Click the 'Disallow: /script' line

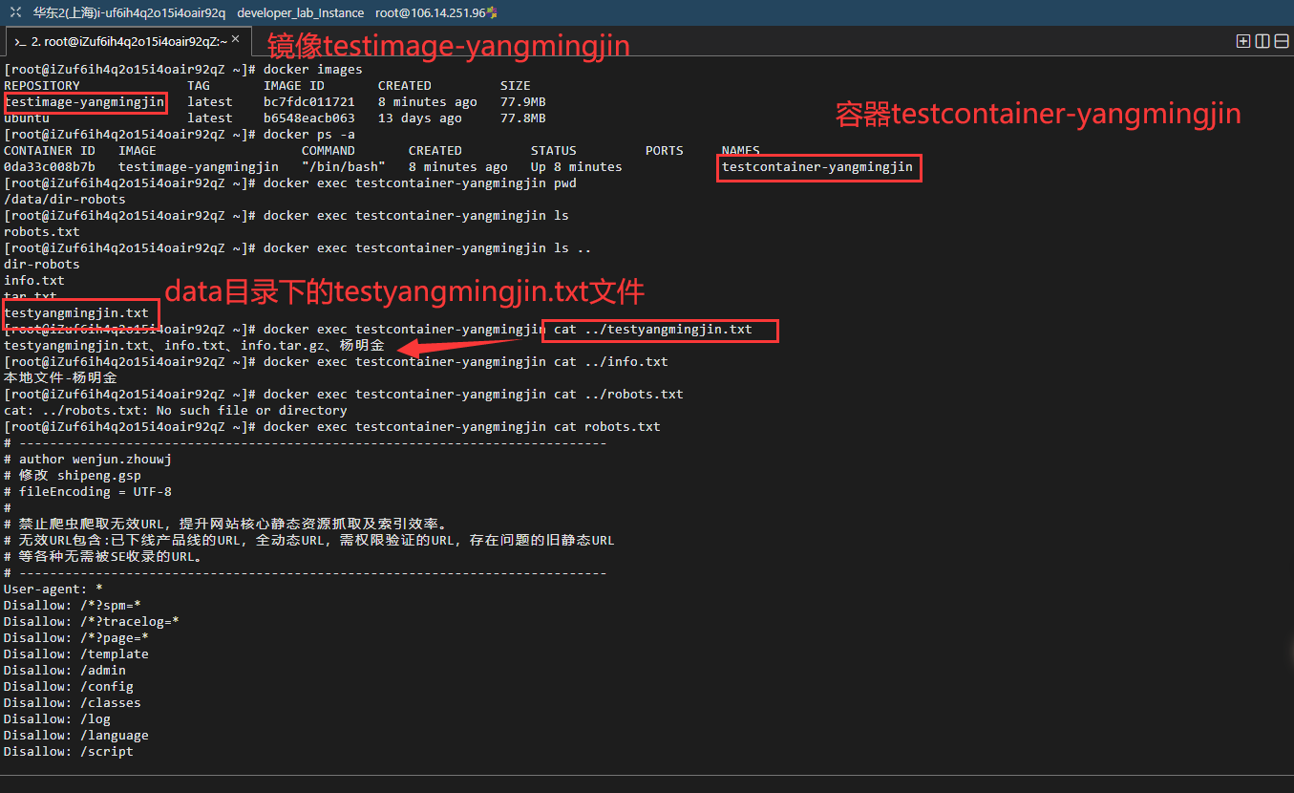pyautogui.click(x=69, y=752)
